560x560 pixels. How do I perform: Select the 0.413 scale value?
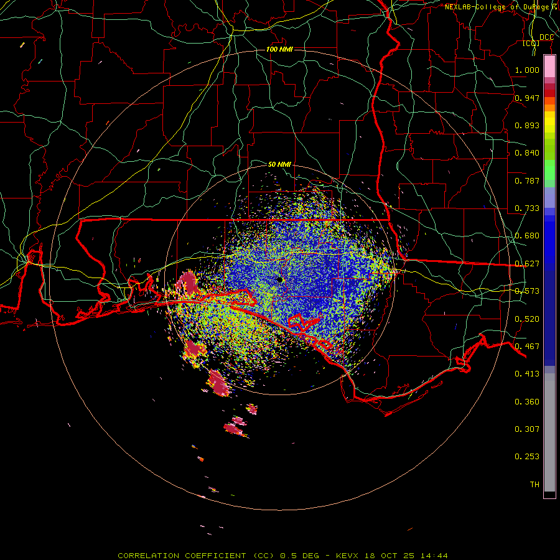(x=527, y=374)
